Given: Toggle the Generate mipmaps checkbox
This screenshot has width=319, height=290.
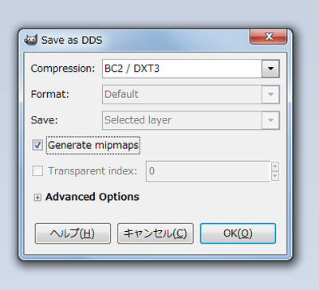Looking at the screenshot, I should point(37,145).
